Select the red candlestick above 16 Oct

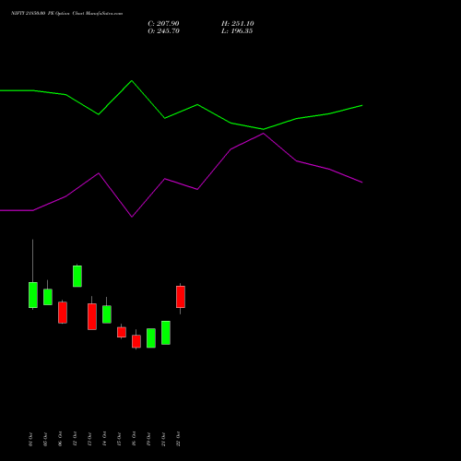pyautogui.click(x=136, y=341)
